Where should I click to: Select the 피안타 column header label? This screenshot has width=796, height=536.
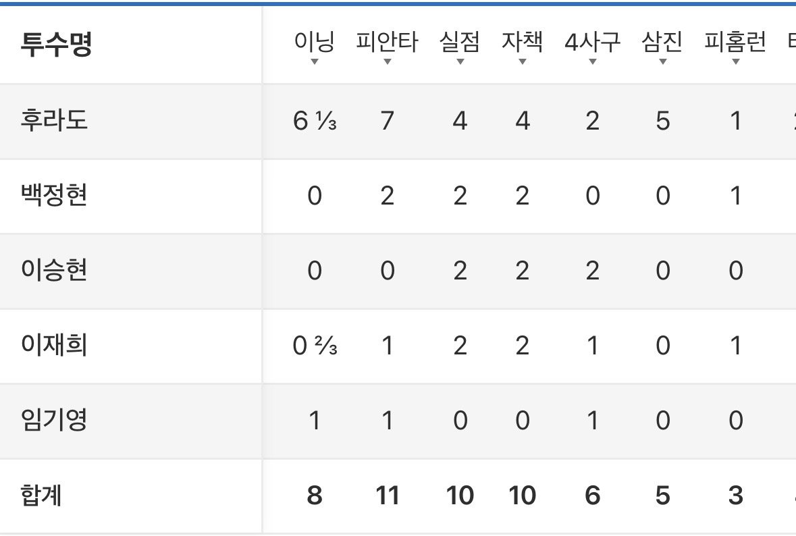(387, 42)
